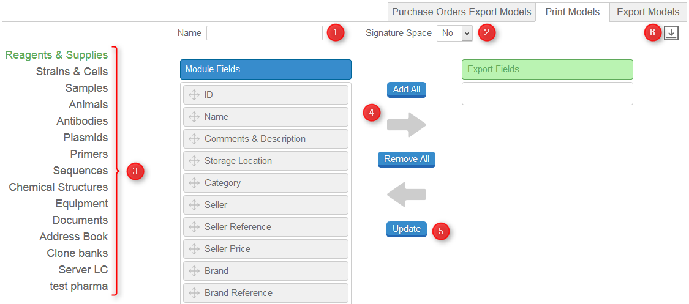
Task: Open the Export Models tab
Action: tap(648, 12)
